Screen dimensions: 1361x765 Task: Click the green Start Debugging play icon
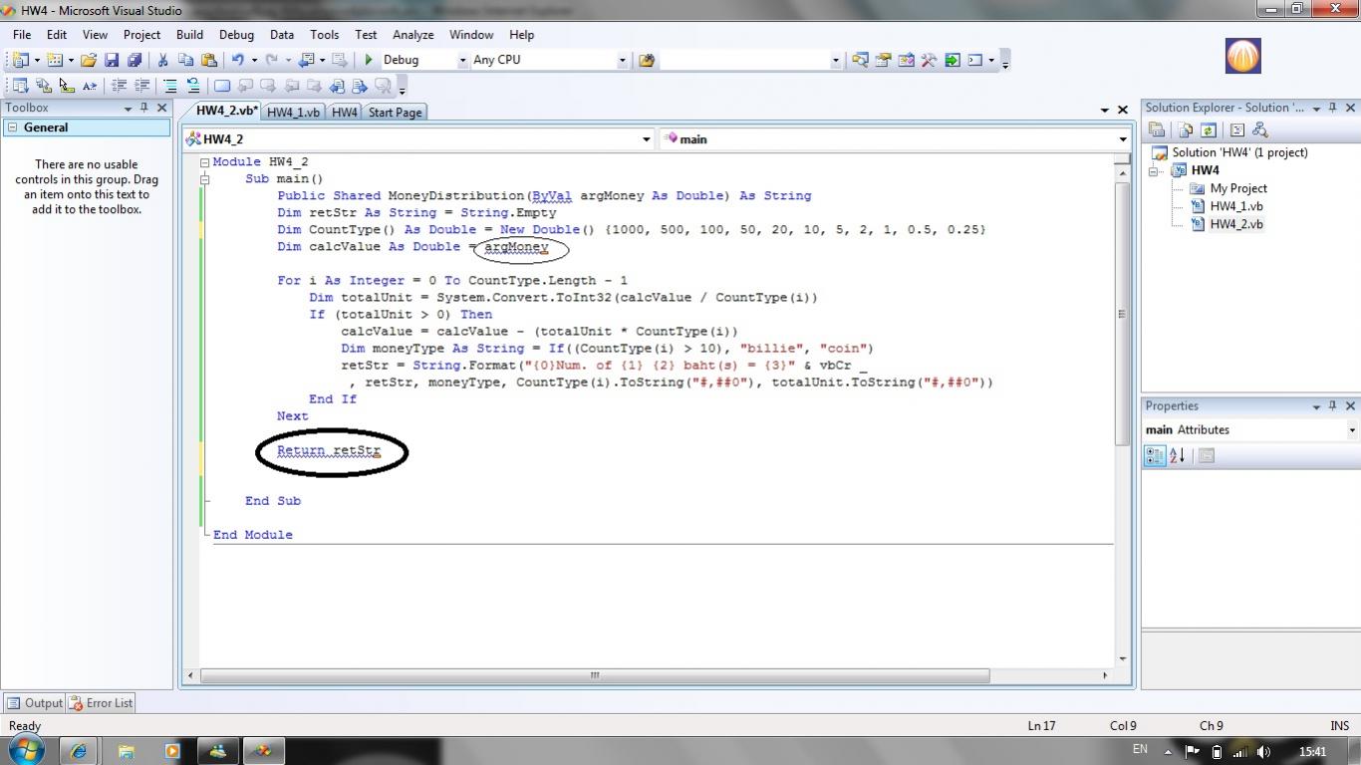369,60
